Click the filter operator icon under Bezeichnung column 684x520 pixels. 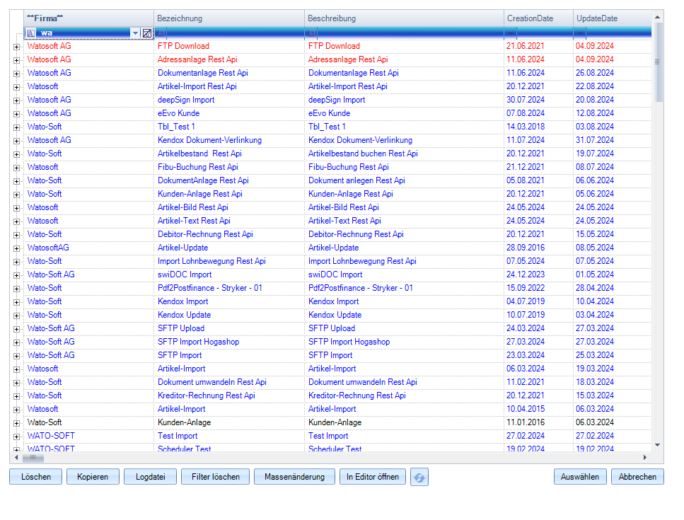[161, 33]
